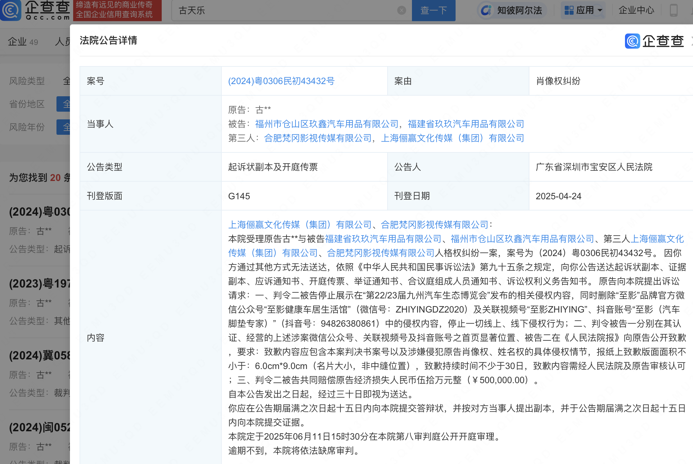Select the blue 全 option for 省份地区
693x464 pixels.
pos(64,104)
